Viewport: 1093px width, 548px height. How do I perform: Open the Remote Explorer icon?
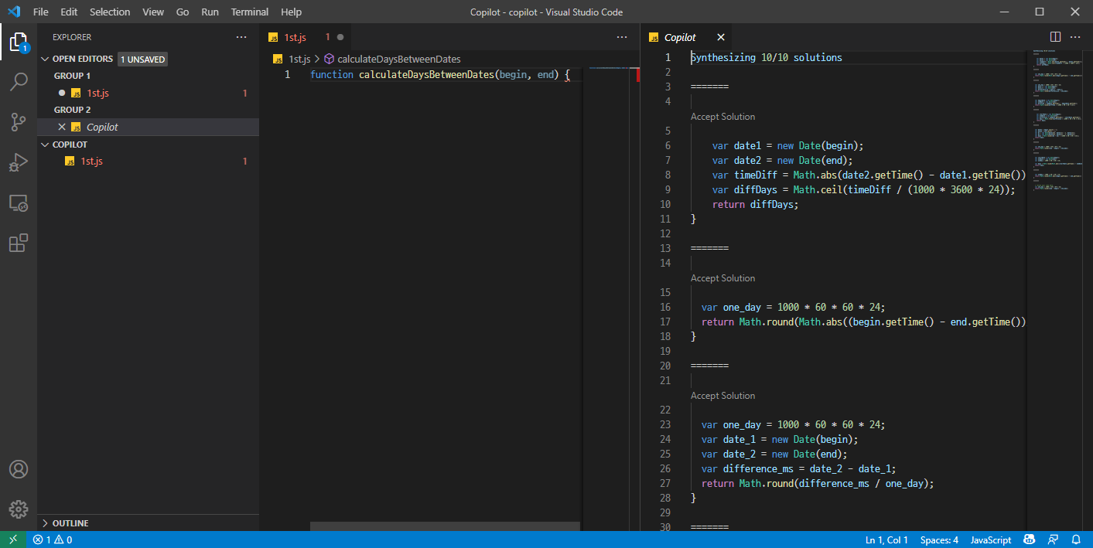click(x=19, y=203)
